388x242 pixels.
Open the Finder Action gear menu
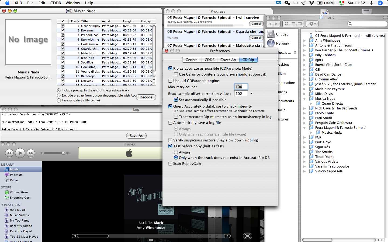(x=312, y=24)
